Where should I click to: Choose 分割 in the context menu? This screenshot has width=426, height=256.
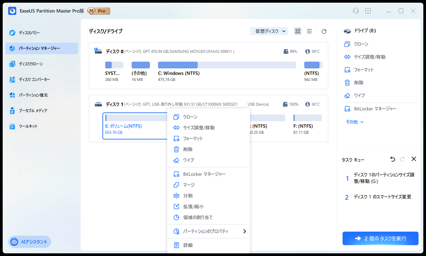pyautogui.click(x=209, y=196)
